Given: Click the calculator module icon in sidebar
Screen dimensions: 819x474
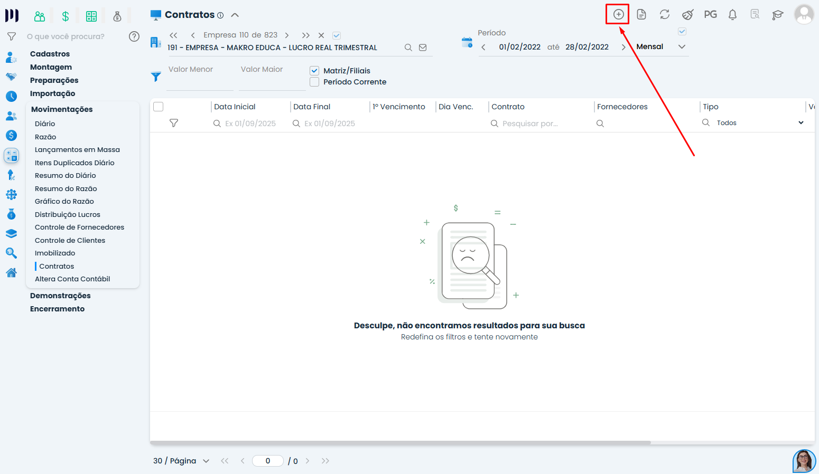Looking at the screenshot, I should click(11, 155).
